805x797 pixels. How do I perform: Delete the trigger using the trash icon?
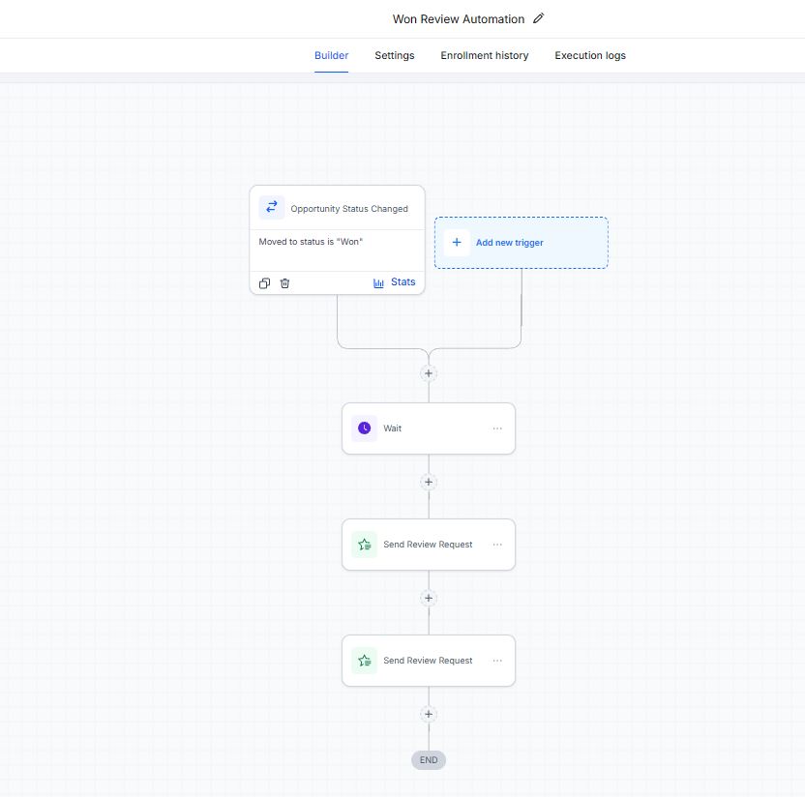[284, 283]
